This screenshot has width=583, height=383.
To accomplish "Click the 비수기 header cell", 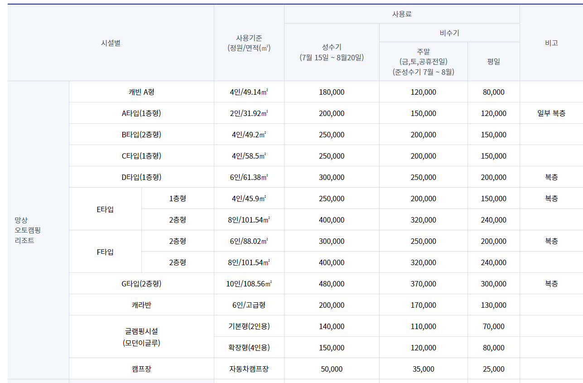I will 449,32.
